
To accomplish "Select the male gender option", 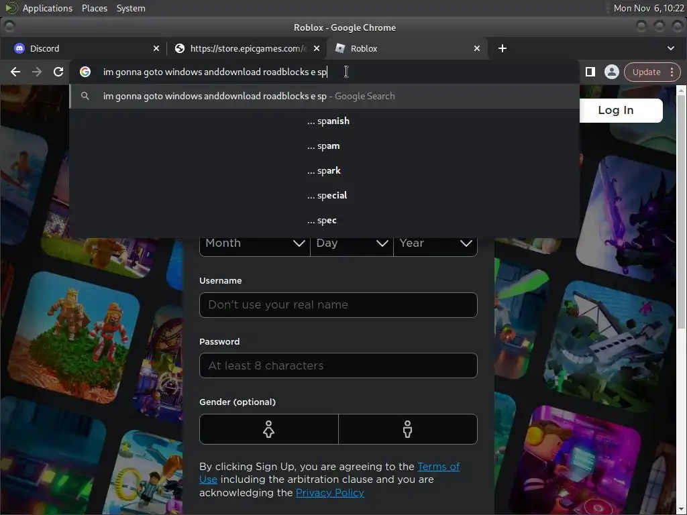I will coord(407,429).
